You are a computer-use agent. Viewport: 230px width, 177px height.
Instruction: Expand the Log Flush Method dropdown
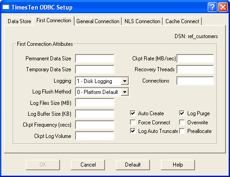point(125,92)
